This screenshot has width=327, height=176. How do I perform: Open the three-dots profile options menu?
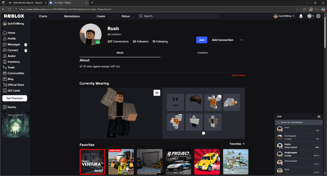(241, 40)
